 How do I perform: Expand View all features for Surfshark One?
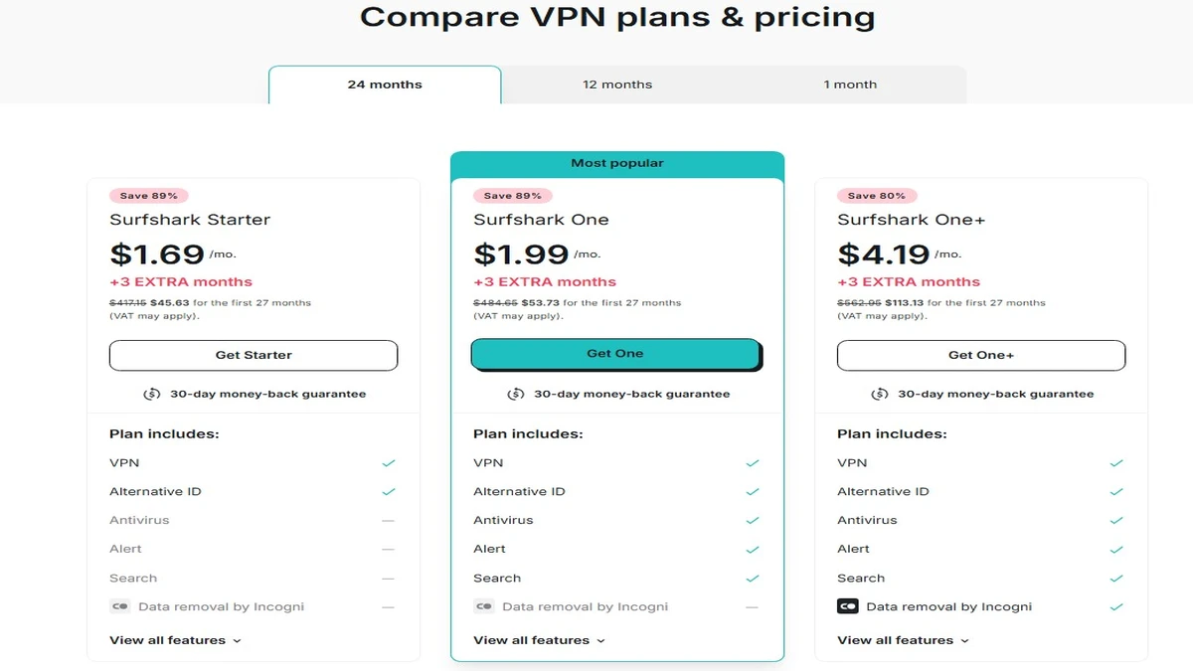tap(537, 640)
